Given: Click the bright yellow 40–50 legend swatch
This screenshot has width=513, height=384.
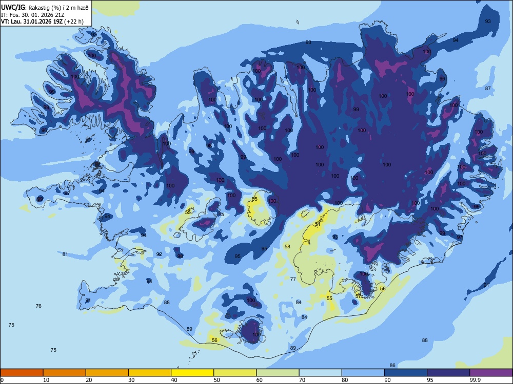Looking at the screenshot, I should coord(192,373).
